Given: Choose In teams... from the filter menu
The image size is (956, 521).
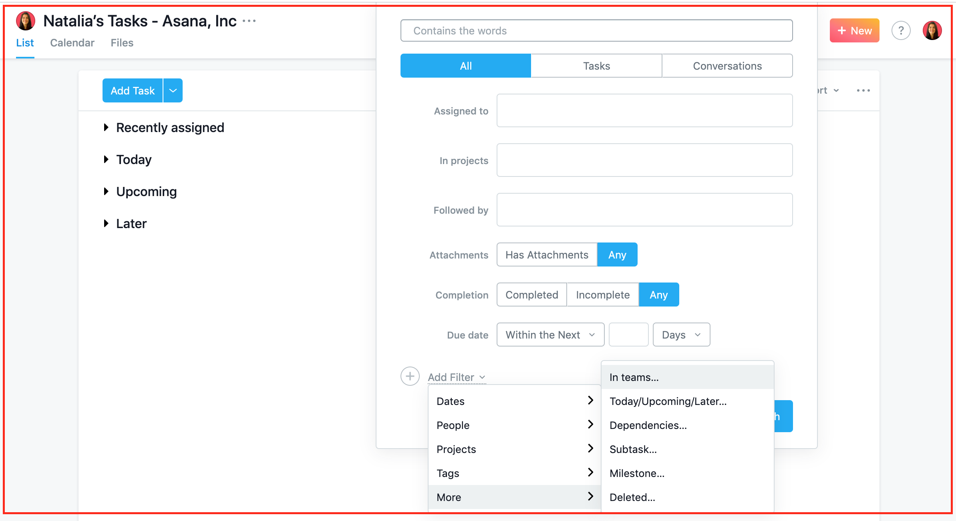Looking at the screenshot, I should 634,377.
